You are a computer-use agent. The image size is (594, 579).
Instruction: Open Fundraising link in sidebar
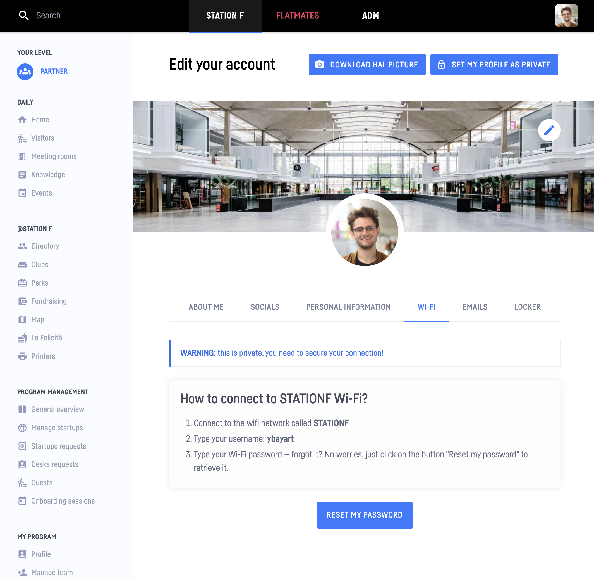(x=49, y=301)
